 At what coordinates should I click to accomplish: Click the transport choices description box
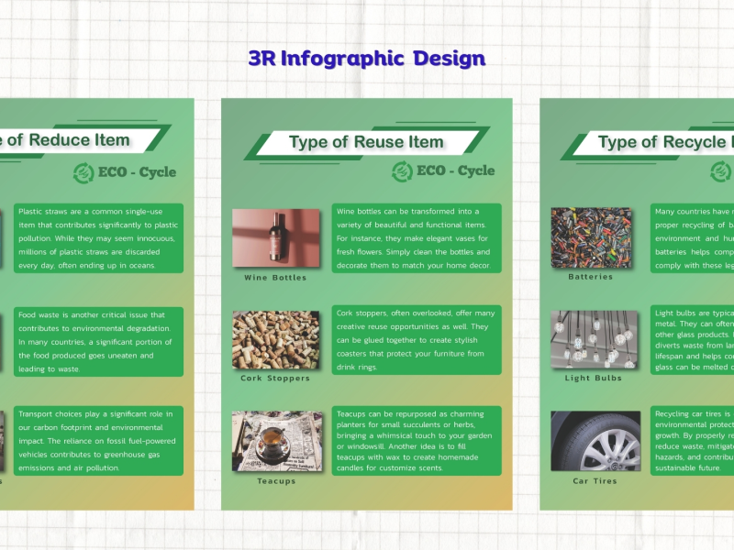pos(97,441)
